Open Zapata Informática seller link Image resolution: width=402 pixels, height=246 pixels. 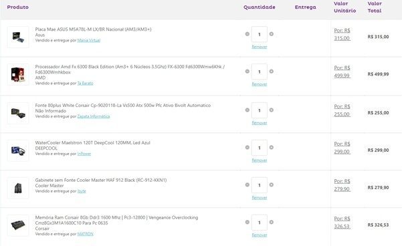pyautogui.click(x=94, y=116)
